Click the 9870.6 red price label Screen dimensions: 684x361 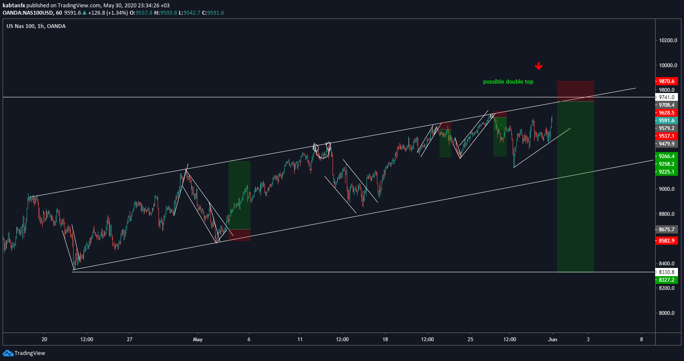click(x=666, y=81)
